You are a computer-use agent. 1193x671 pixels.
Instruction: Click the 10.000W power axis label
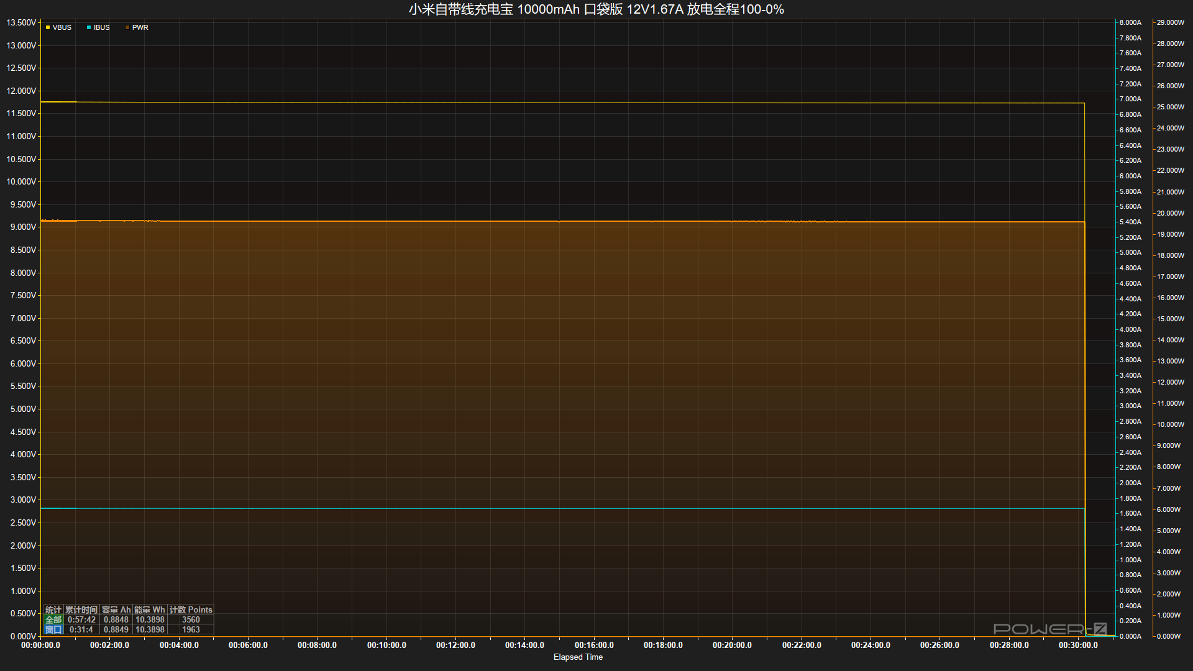pos(1171,424)
